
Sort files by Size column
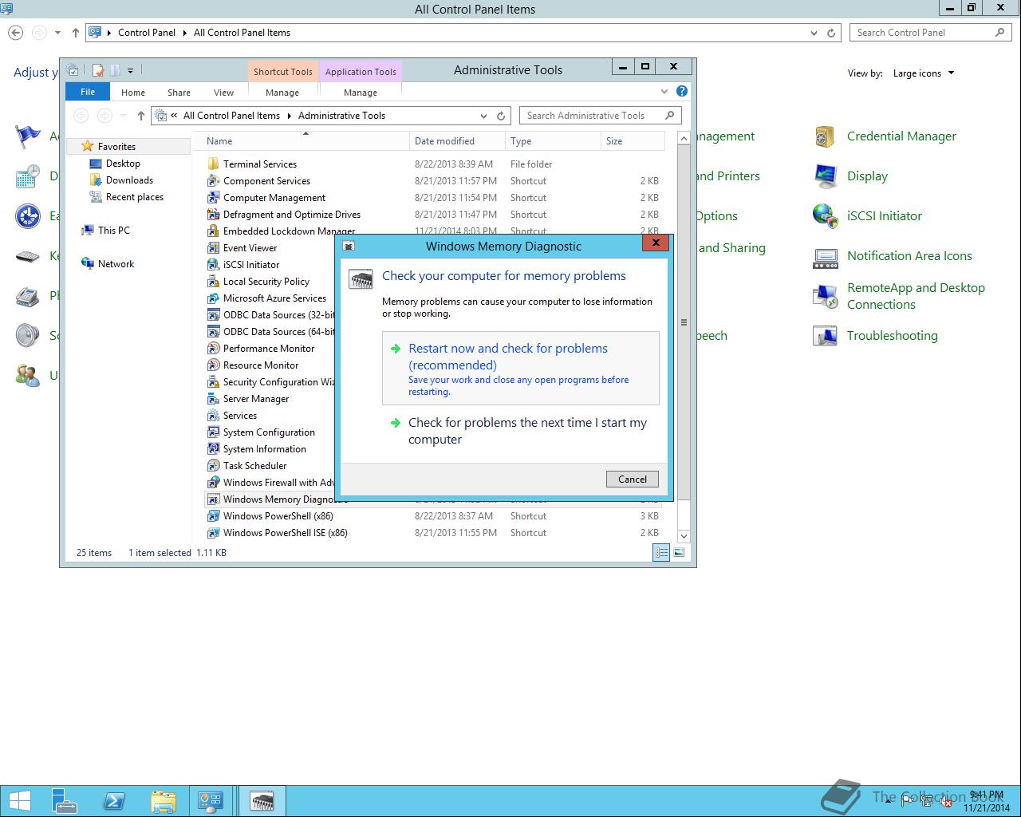coord(632,141)
